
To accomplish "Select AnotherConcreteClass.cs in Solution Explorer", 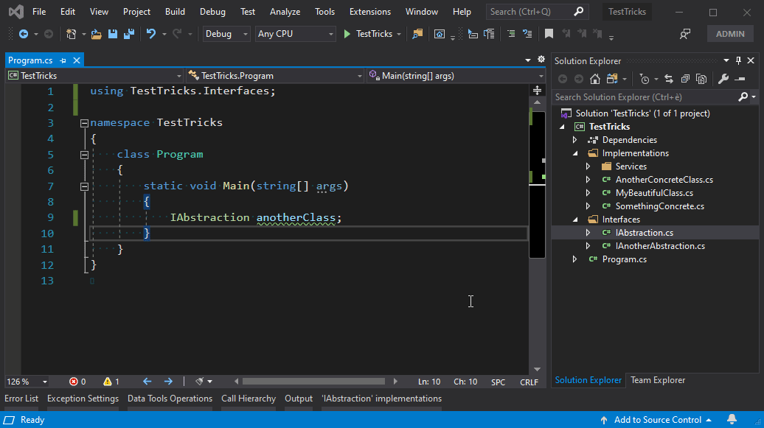I will 664,180.
